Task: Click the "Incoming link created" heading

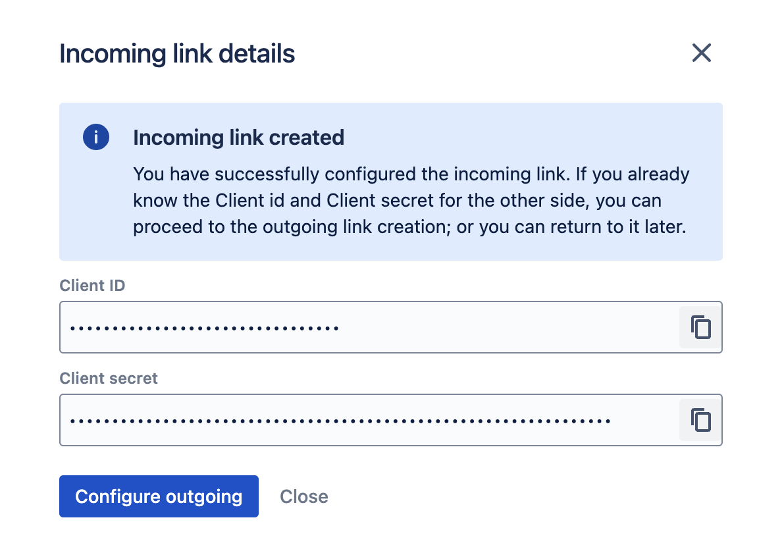Action: click(x=238, y=138)
